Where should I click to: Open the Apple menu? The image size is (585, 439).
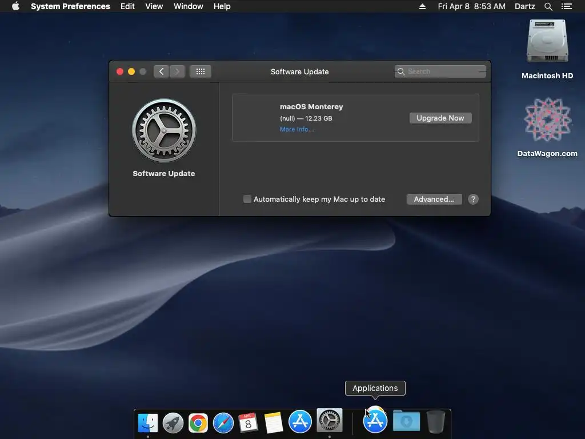pyautogui.click(x=15, y=6)
